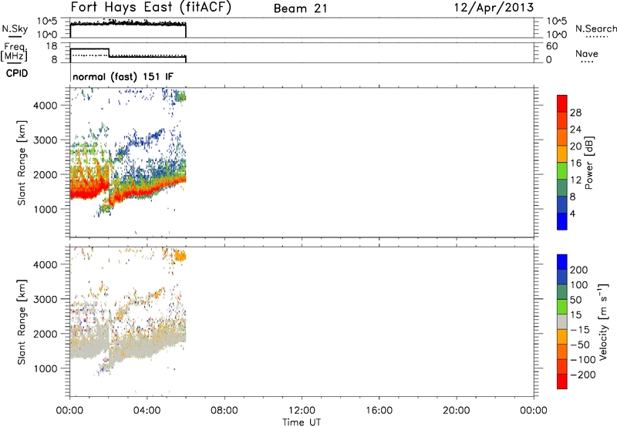Click the "CPID" label
This screenshot has height=427, width=617.
click(x=17, y=73)
